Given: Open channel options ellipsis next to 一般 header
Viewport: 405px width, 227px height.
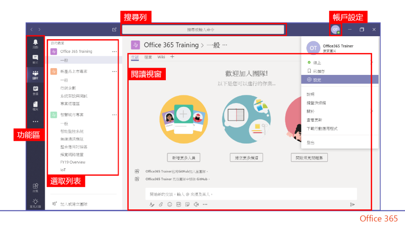Looking at the screenshot, I should coord(225,45).
